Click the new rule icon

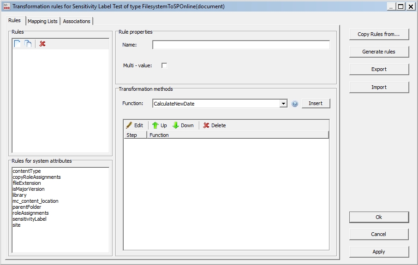pyautogui.click(x=18, y=44)
